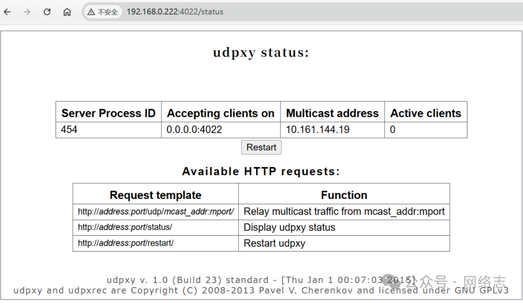Viewport: 523px width, 303px height.
Task: Open the not-secure warning badge
Action: click(x=103, y=12)
